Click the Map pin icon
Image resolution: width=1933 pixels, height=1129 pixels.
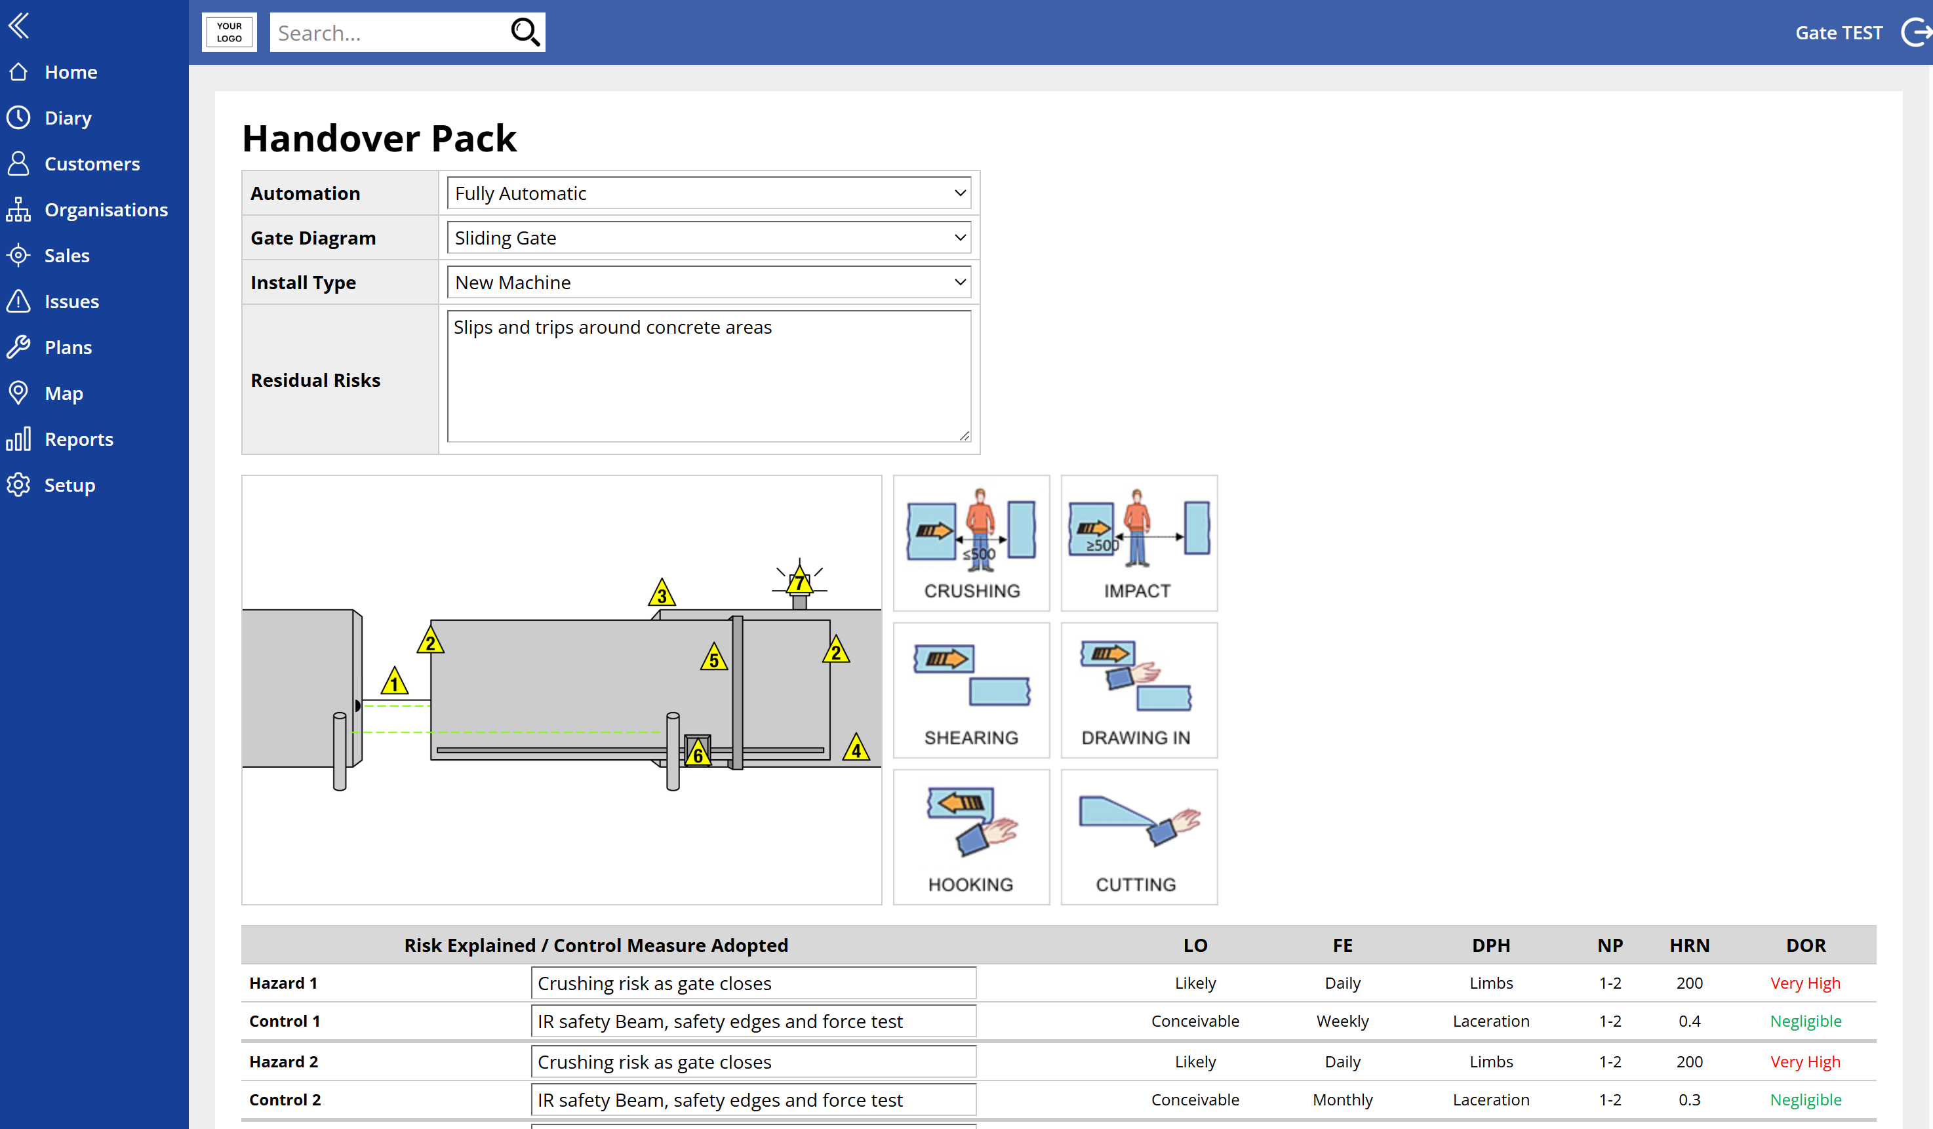pyautogui.click(x=18, y=393)
